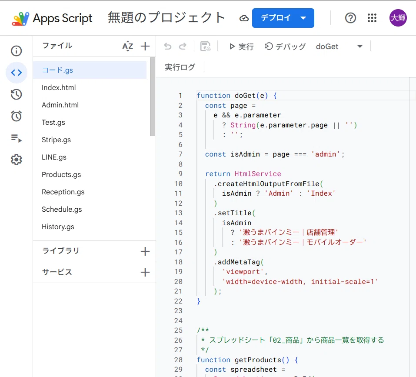This screenshot has width=416, height=377.
Task: Open Project Settings gear icon
Action: tap(16, 160)
